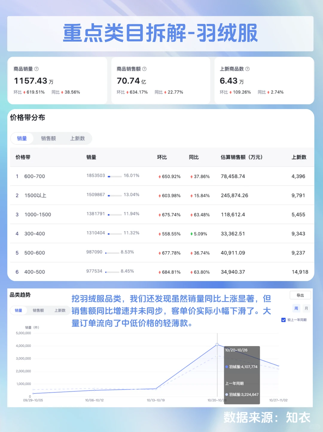Switch 价格带分布 to the 销售额 tab
The height and width of the screenshot is (432, 323).
(48, 138)
